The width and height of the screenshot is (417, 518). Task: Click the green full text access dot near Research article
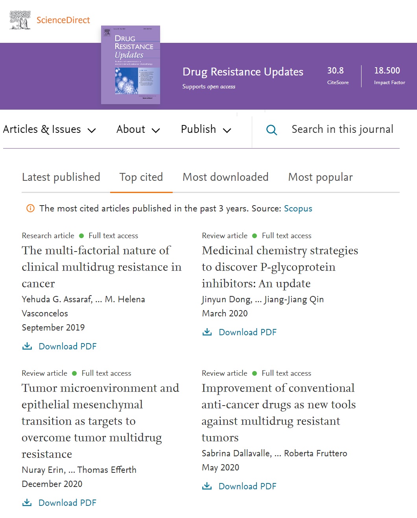pos(81,235)
